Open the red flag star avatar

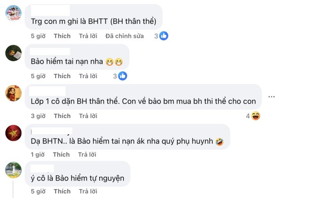pos(13,133)
